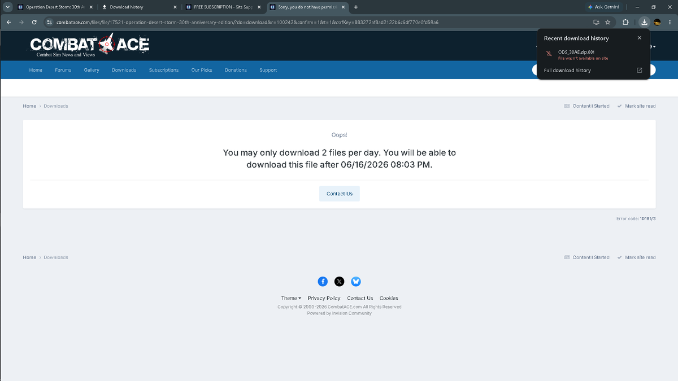Click the 'Recent download history' title
Viewport: 678px width, 381px height.
[x=576, y=38]
